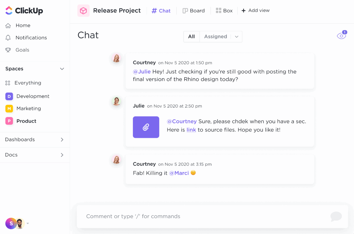The height and width of the screenshot is (234, 354).
Task: Open the Marketing space icon
Action: pos(9,108)
